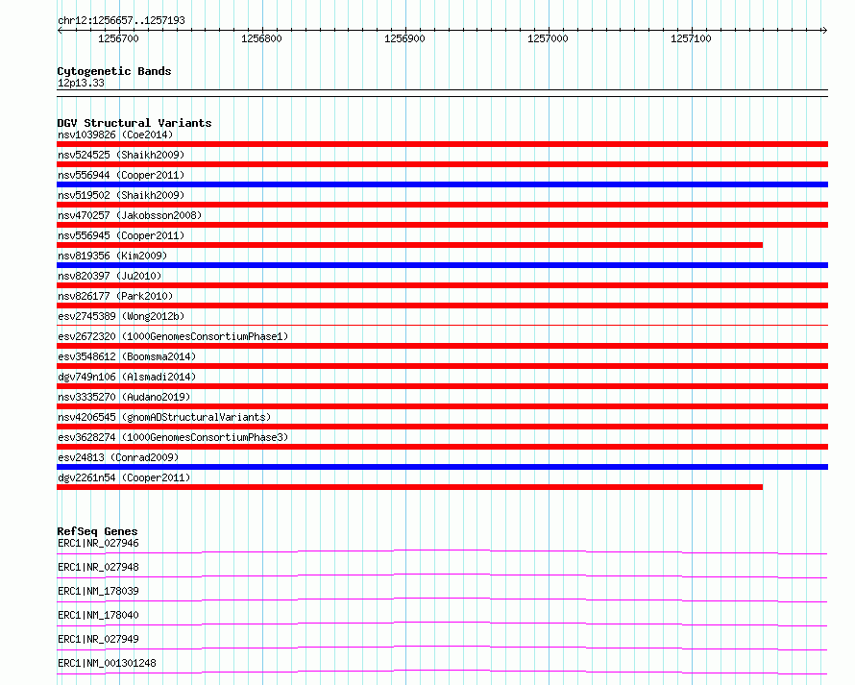
Task: Select the shorter red bar for dgv2261n54
Action: coord(409,487)
